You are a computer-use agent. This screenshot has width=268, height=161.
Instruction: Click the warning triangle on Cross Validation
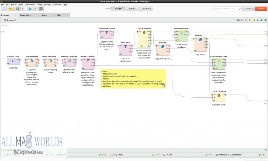tap(142, 46)
